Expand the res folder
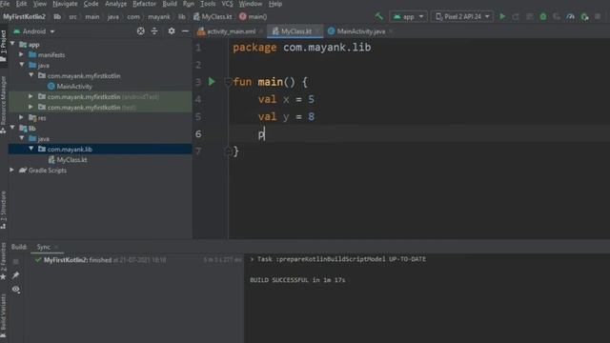This screenshot has width=610, height=343. pyautogui.click(x=22, y=117)
